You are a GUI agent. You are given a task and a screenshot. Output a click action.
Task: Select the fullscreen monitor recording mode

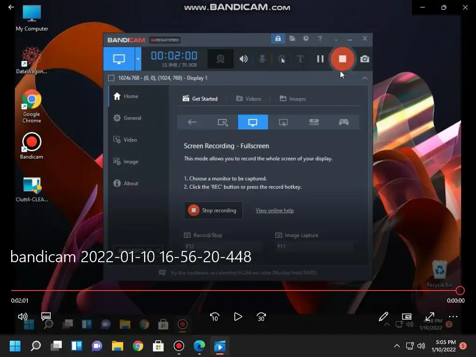click(x=253, y=122)
